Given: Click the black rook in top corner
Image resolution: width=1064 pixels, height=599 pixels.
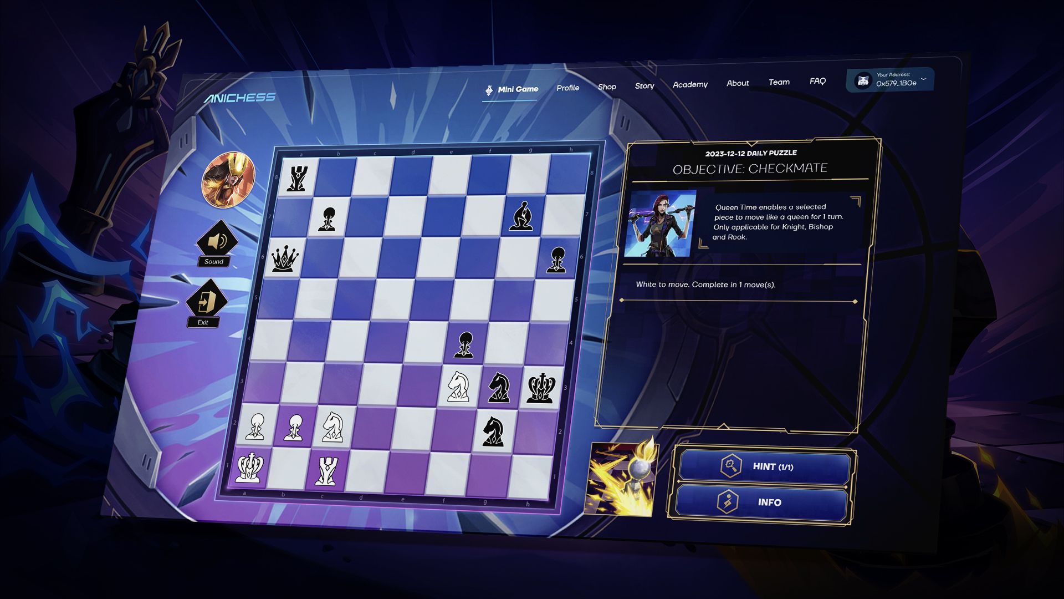Looking at the screenshot, I should (296, 177).
